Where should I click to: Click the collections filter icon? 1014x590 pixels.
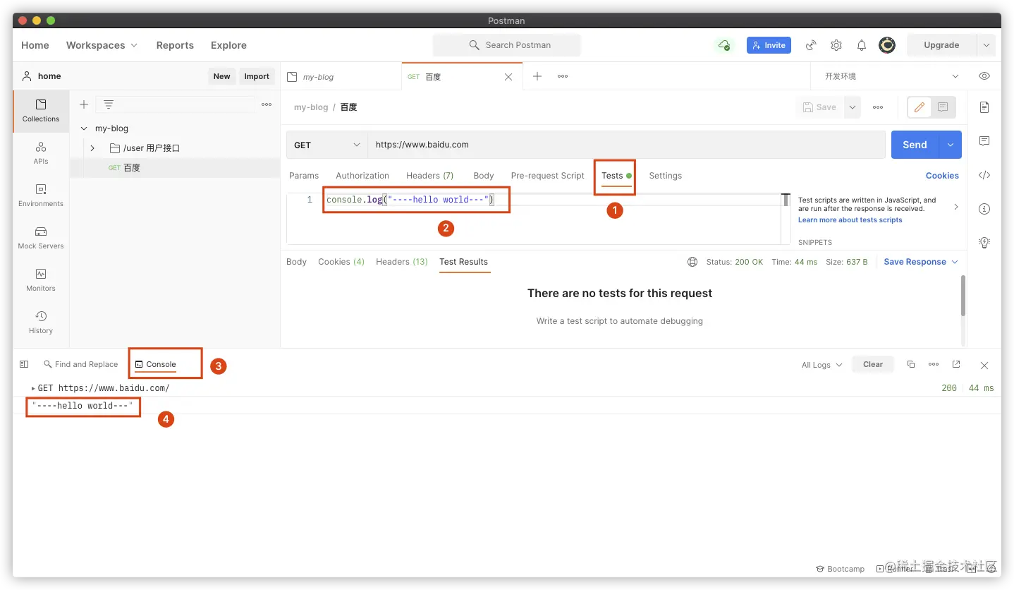[x=109, y=104]
